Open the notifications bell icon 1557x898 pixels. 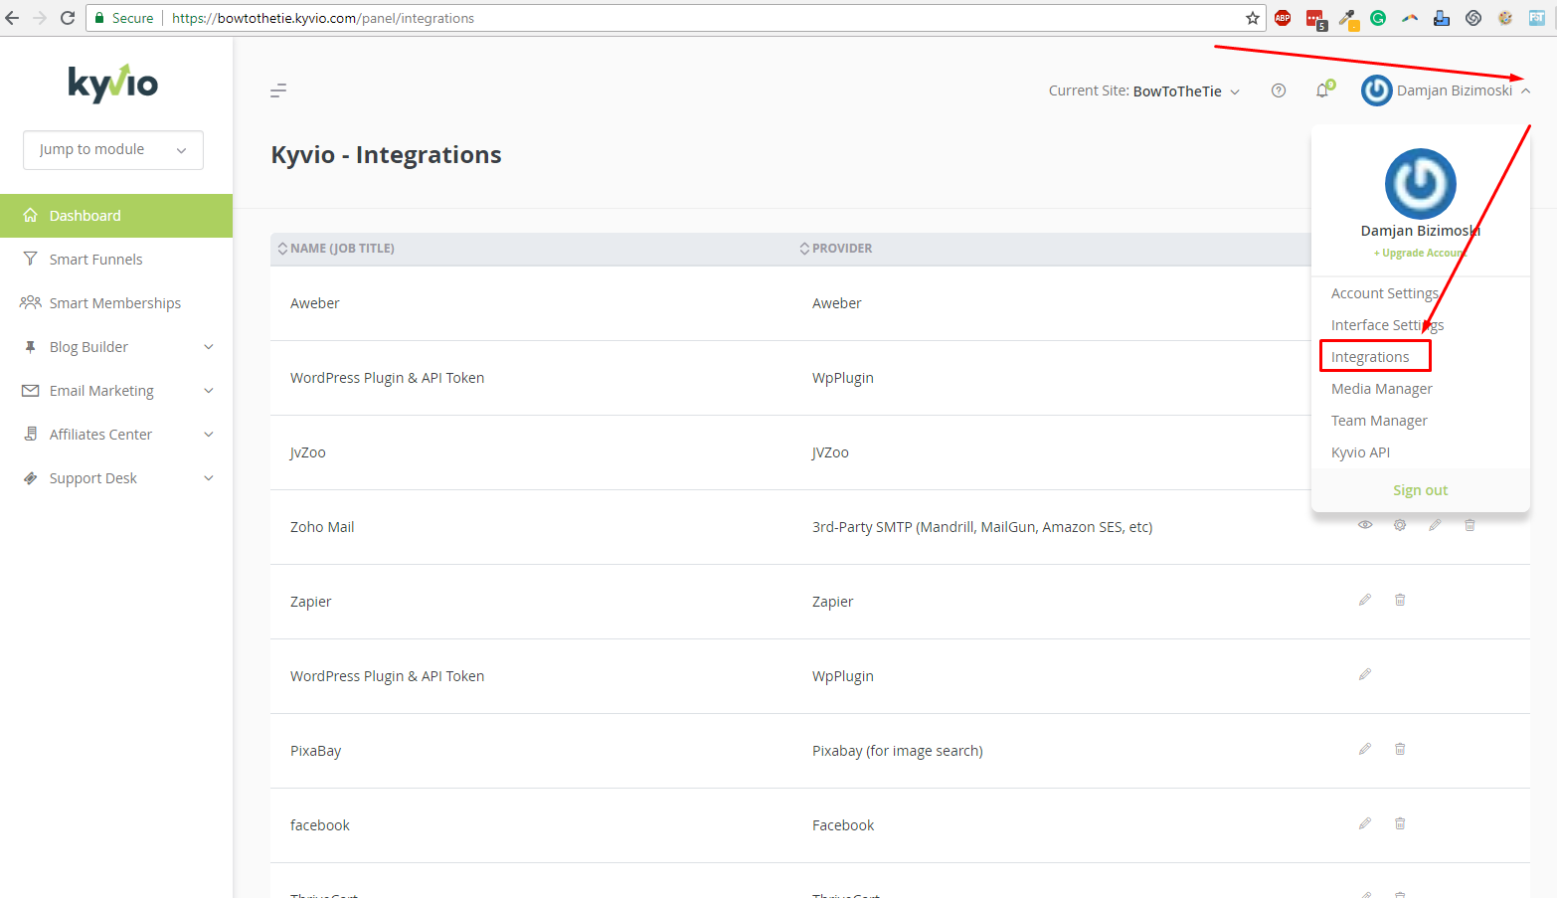point(1323,90)
